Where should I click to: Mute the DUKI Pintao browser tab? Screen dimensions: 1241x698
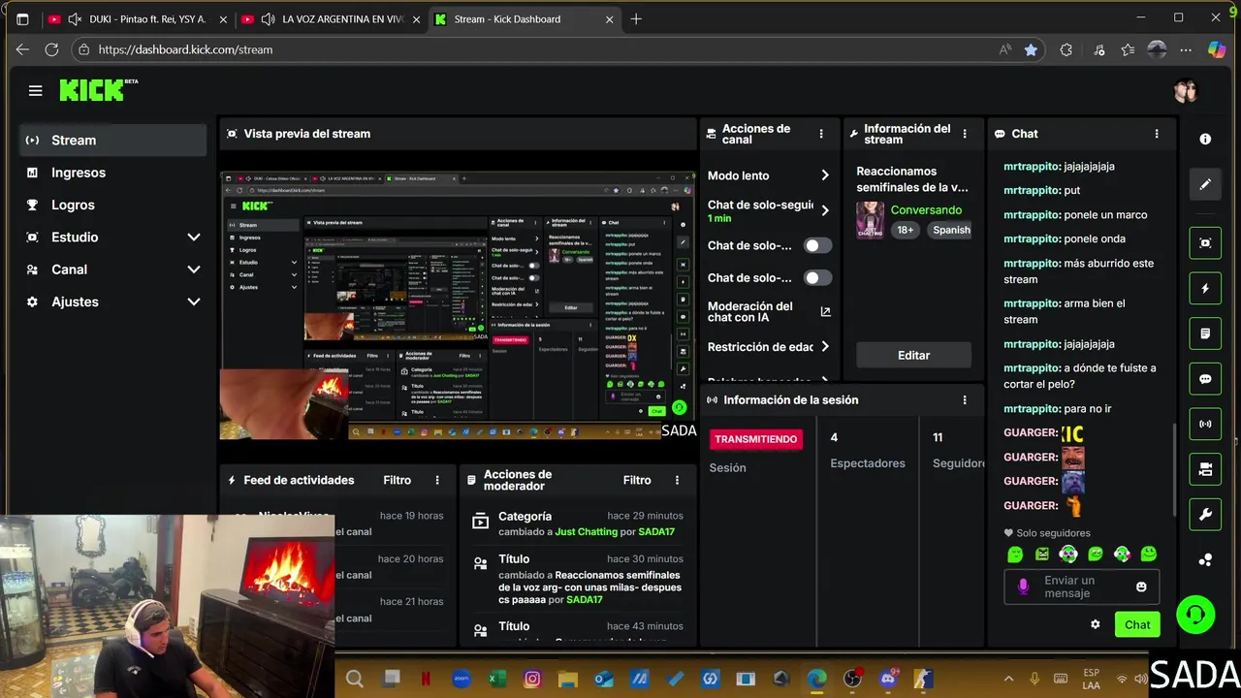[x=75, y=19]
